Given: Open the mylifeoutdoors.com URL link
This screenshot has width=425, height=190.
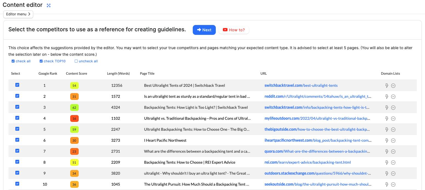Looking at the screenshot, I should pos(317,118).
